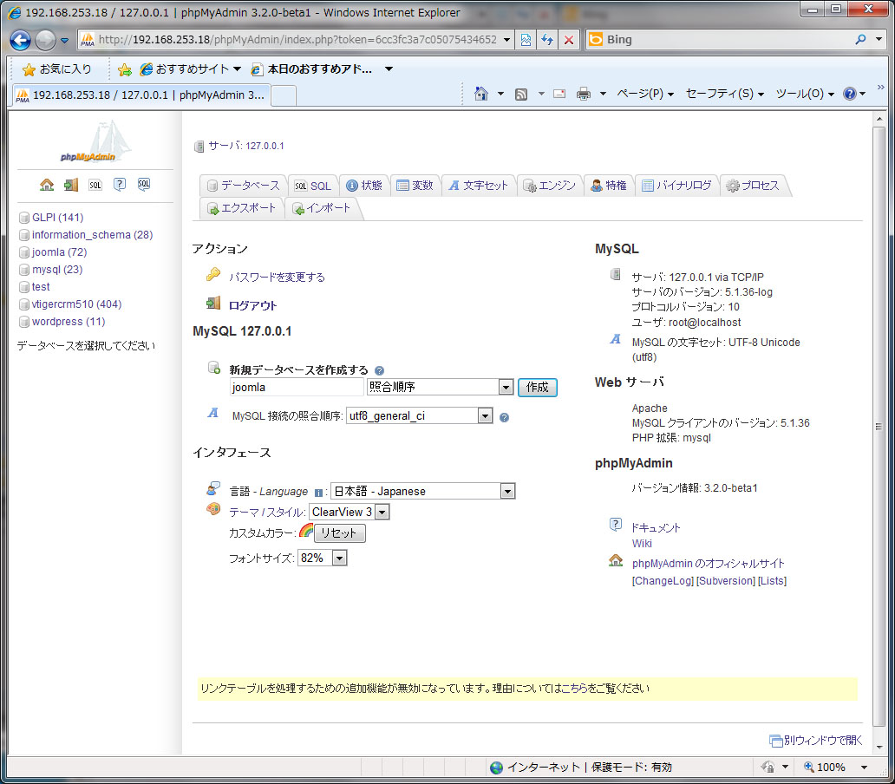Open the SQL reference documentation icon in the sidebar

(x=144, y=185)
